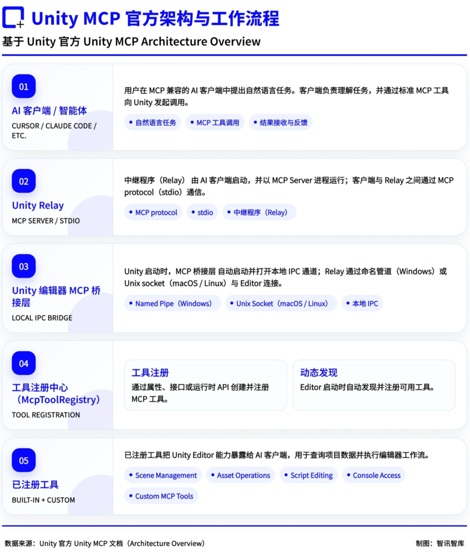Click the 05 step number badge

tap(24, 461)
